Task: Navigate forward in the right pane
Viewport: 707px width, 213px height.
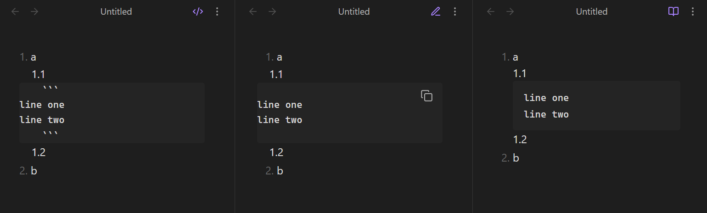Action: pos(510,11)
